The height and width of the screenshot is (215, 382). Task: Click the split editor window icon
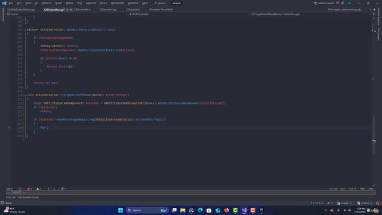[374, 14]
